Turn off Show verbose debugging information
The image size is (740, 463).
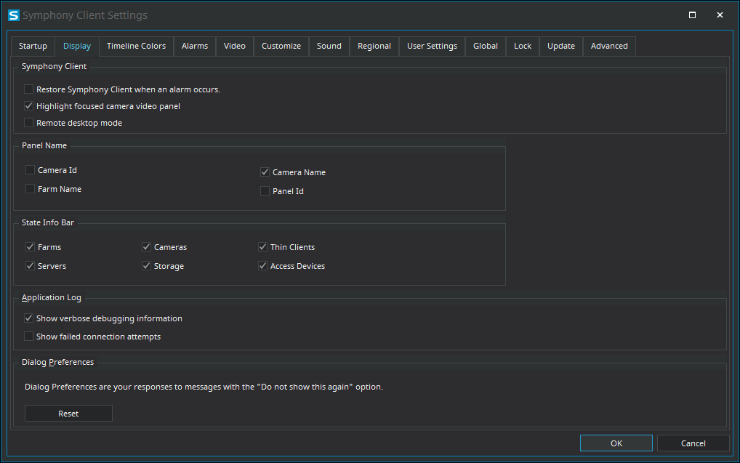click(29, 318)
